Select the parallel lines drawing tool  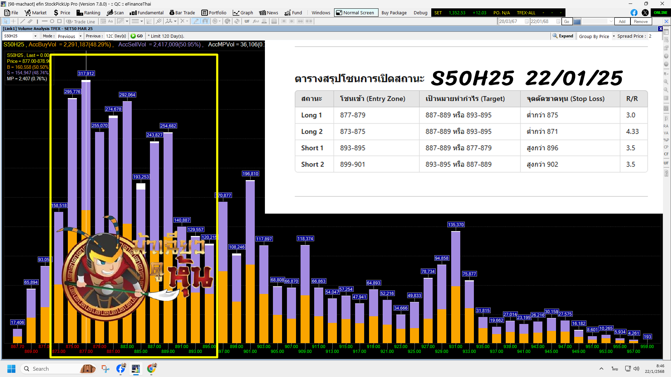click(30, 21)
